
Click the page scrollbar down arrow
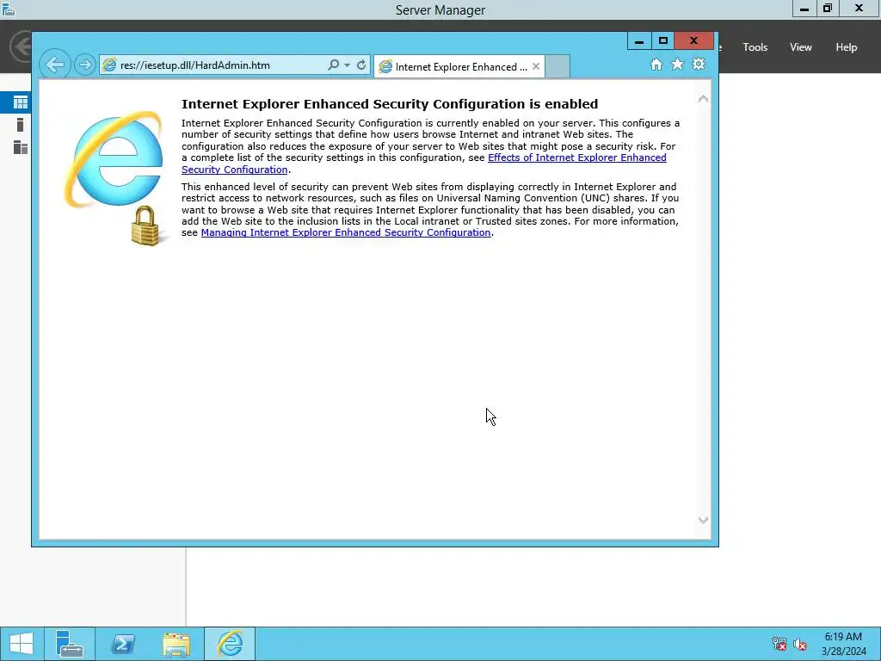(x=703, y=520)
